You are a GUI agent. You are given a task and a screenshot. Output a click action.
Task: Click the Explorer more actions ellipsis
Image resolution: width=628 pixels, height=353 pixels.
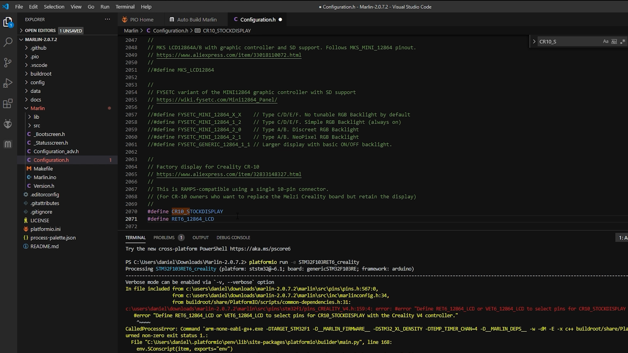pos(107,19)
